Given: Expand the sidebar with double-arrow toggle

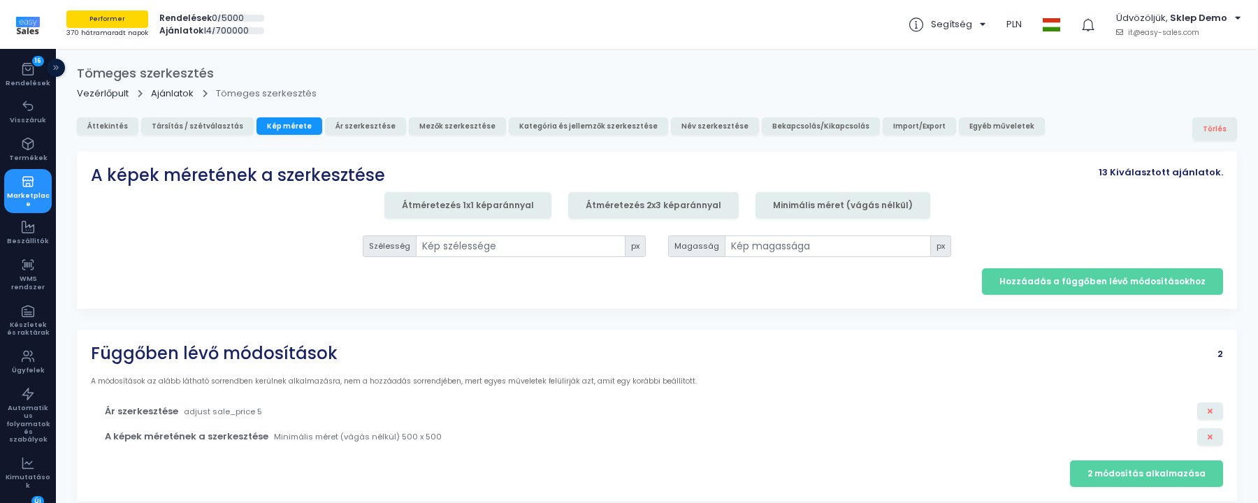Looking at the screenshot, I should pyautogui.click(x=56, y=68).
